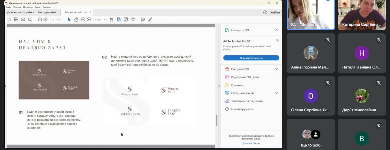Image resolution: width=390 pixels, height=150 pixels.
Task: Click the Дізнатися більше blue button
Action: click(x=251, y=58)
